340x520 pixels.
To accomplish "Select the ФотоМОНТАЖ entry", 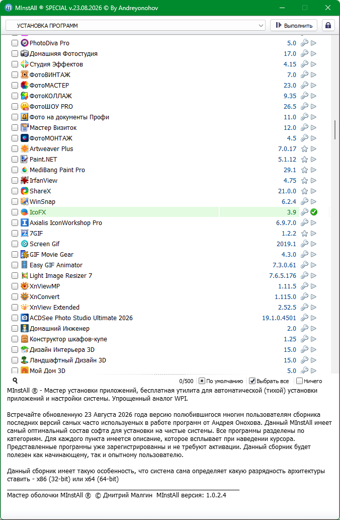I will [51, 138].
